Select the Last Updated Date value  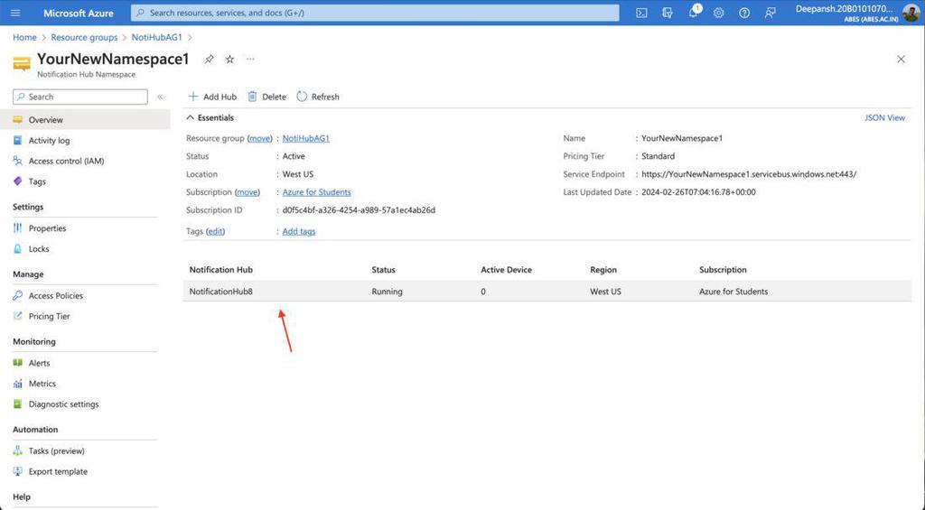coord(698,192)
